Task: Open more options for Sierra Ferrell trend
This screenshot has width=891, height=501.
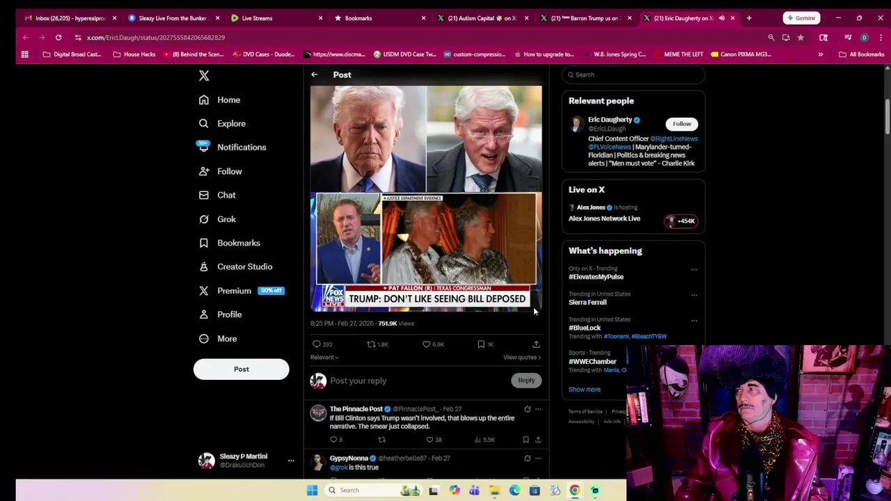Action: pyautogui.click(x=694, y=295)
